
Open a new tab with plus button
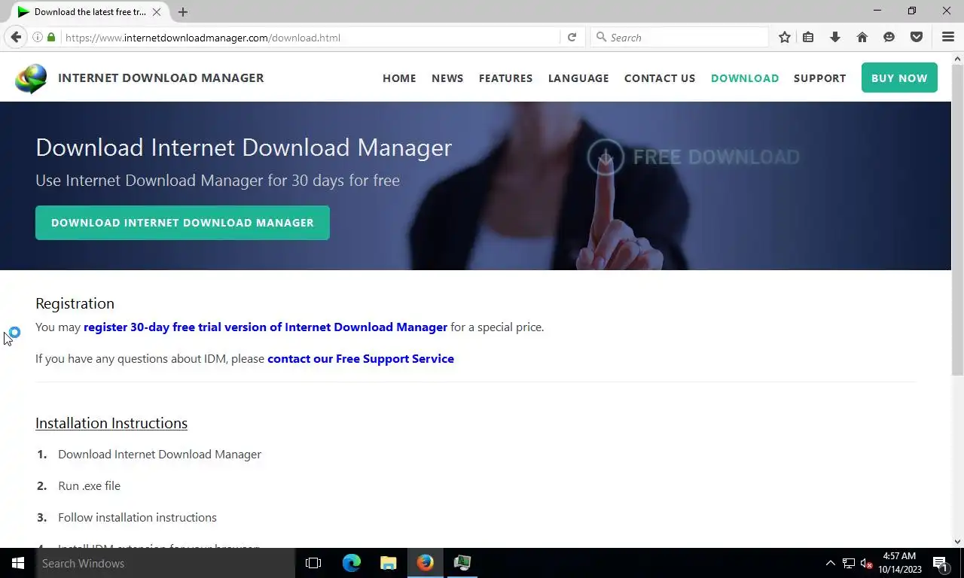tap(183, 12)
